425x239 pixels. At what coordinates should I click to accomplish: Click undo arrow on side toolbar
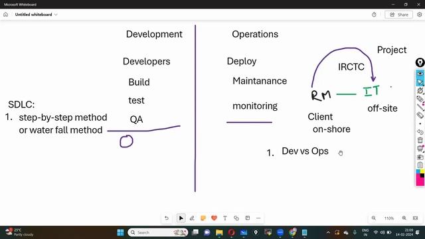point(420,132)
